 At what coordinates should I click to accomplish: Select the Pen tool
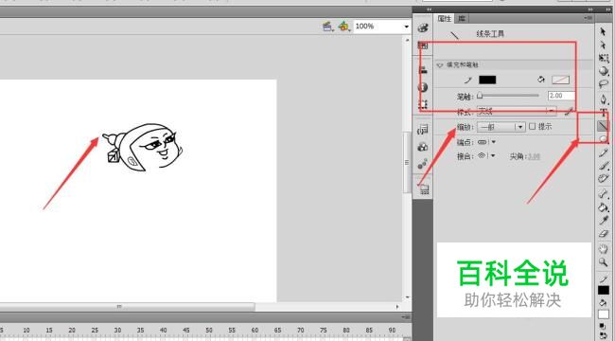pyautogui.click(x=604, y=99)
